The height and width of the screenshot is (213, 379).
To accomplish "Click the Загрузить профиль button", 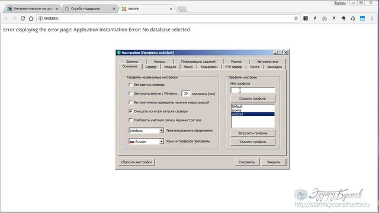I will click(253, 133).
